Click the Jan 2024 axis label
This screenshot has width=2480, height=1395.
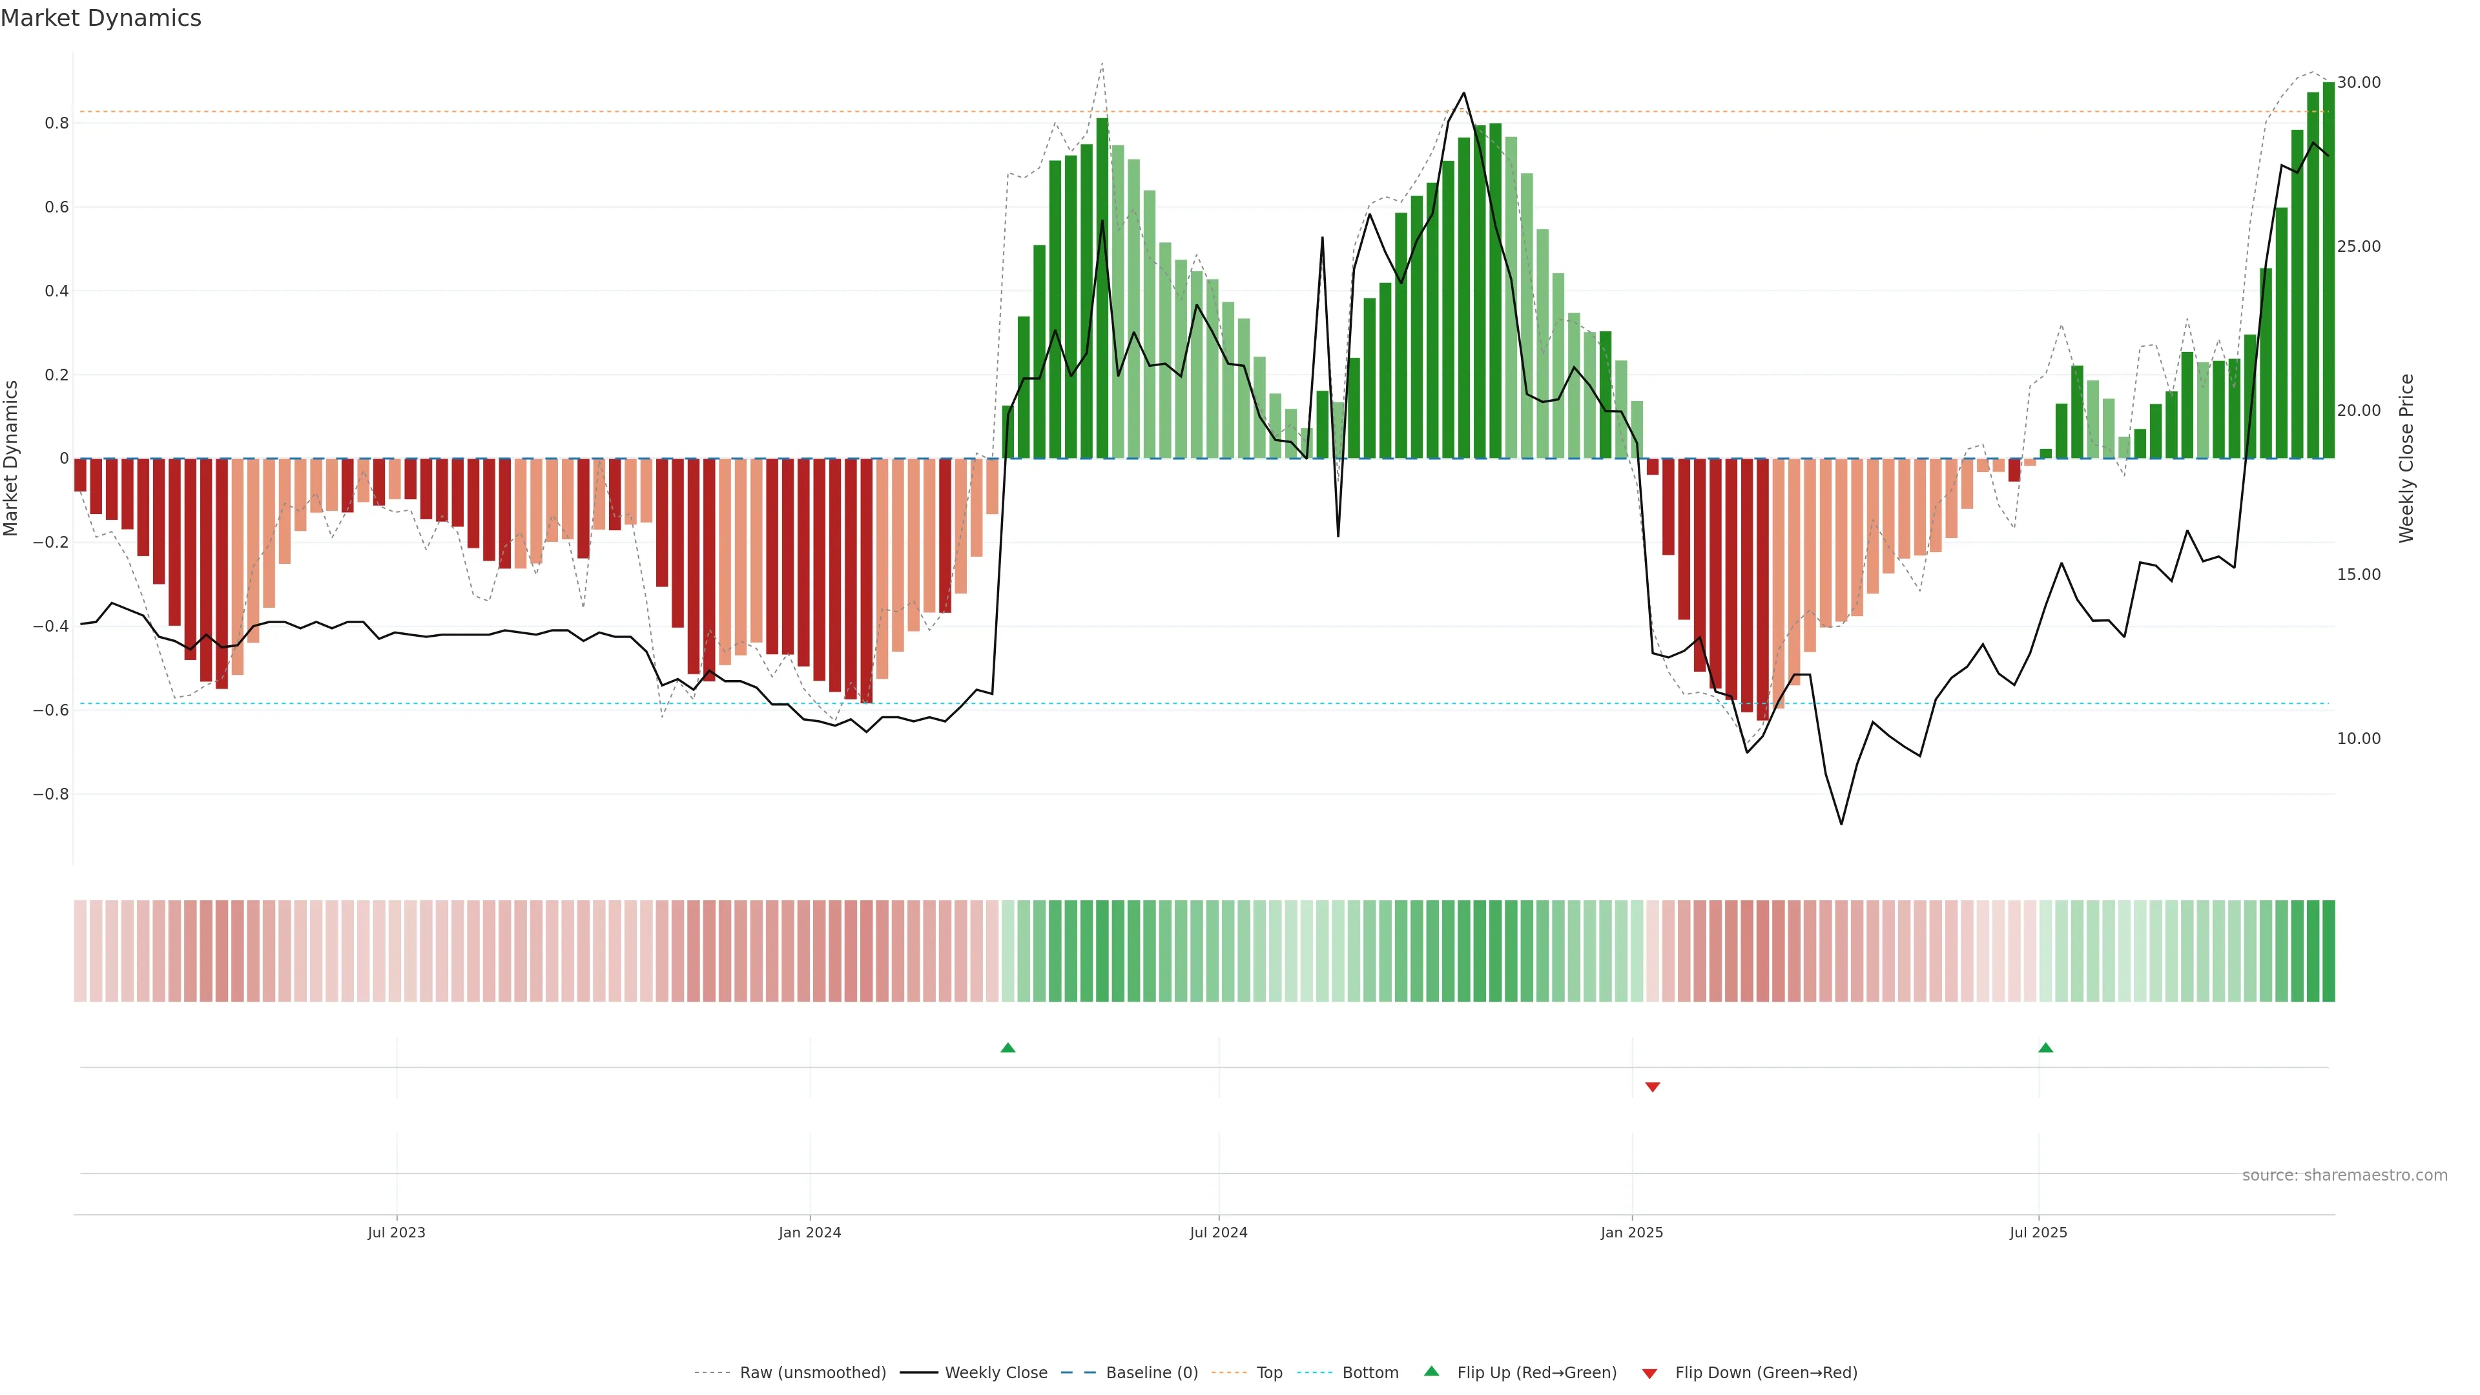[x=810, y=1232]
